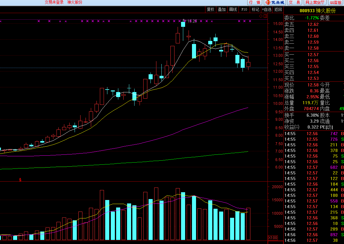Select 买五 bid price 12.53
This screenshot has height=244, width=344.
(x=313, y=78)
